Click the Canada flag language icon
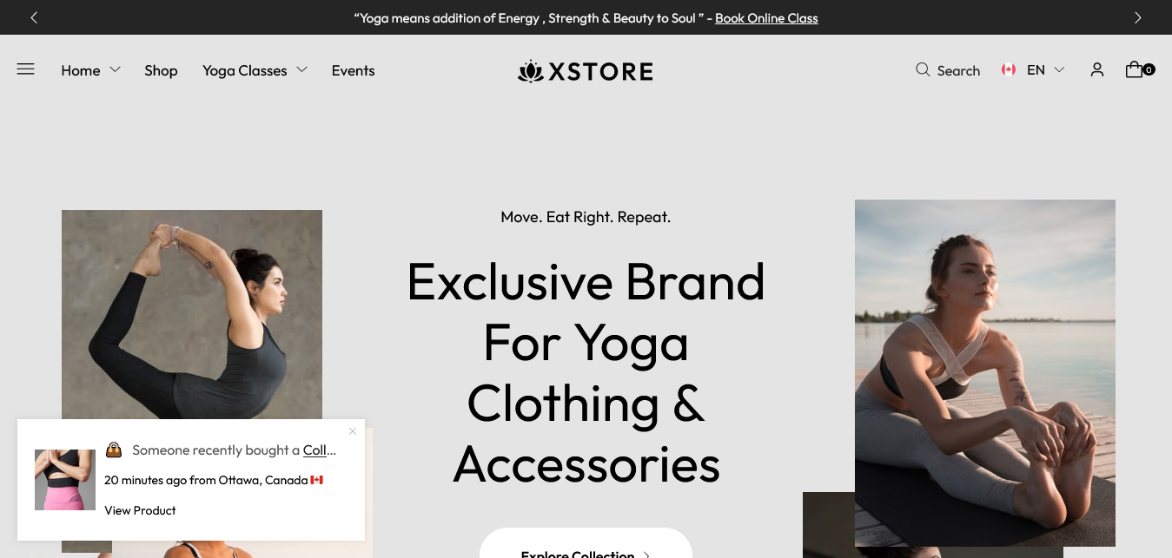Screen dimensions: 1172x558 coord(1009,69)
